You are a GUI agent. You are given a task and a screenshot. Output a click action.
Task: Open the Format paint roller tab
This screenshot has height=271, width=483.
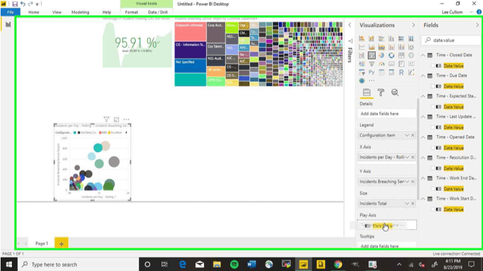tap(381, 92)
